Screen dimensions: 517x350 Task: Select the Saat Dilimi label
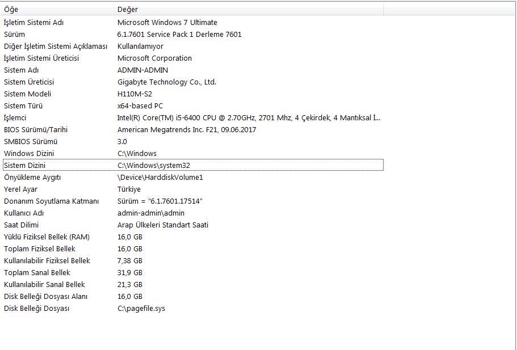(x=21, y=225)
